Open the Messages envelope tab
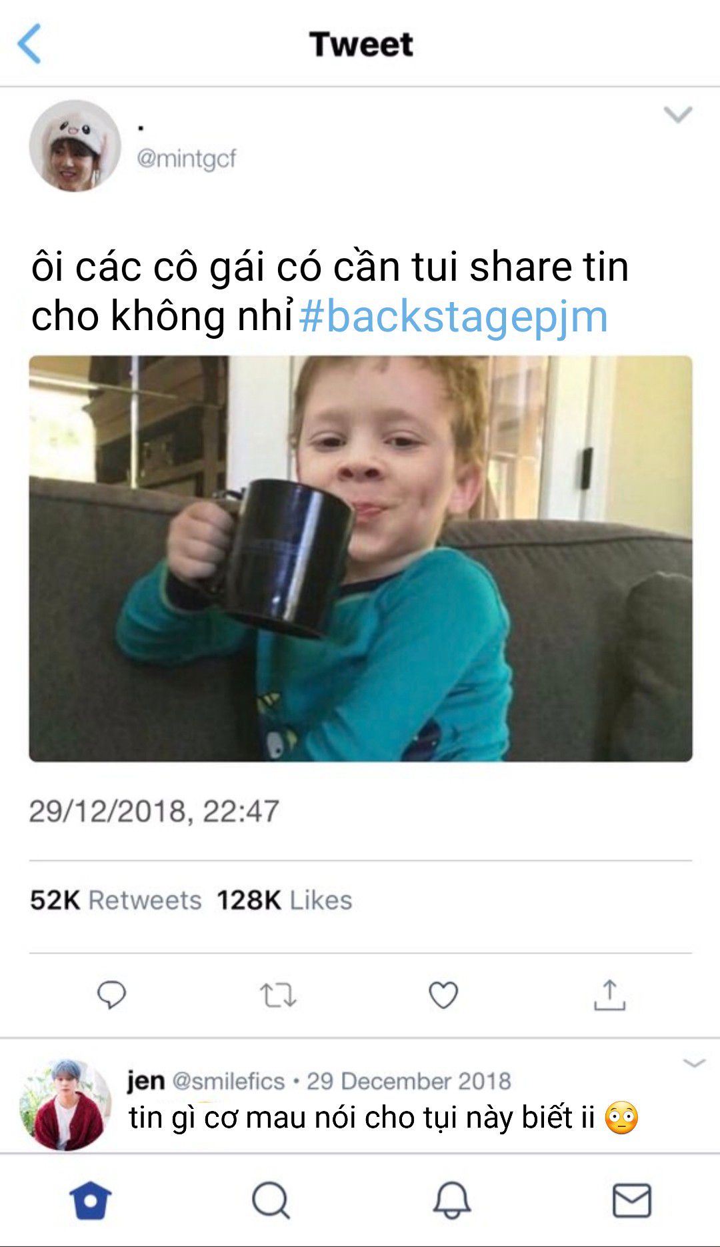Image resolution: width=720 pixels, height=1247 pixels. tap(631, 1200)
